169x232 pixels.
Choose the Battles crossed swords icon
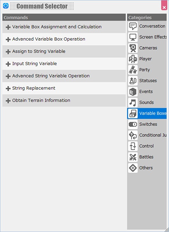[x=133, y=157]
